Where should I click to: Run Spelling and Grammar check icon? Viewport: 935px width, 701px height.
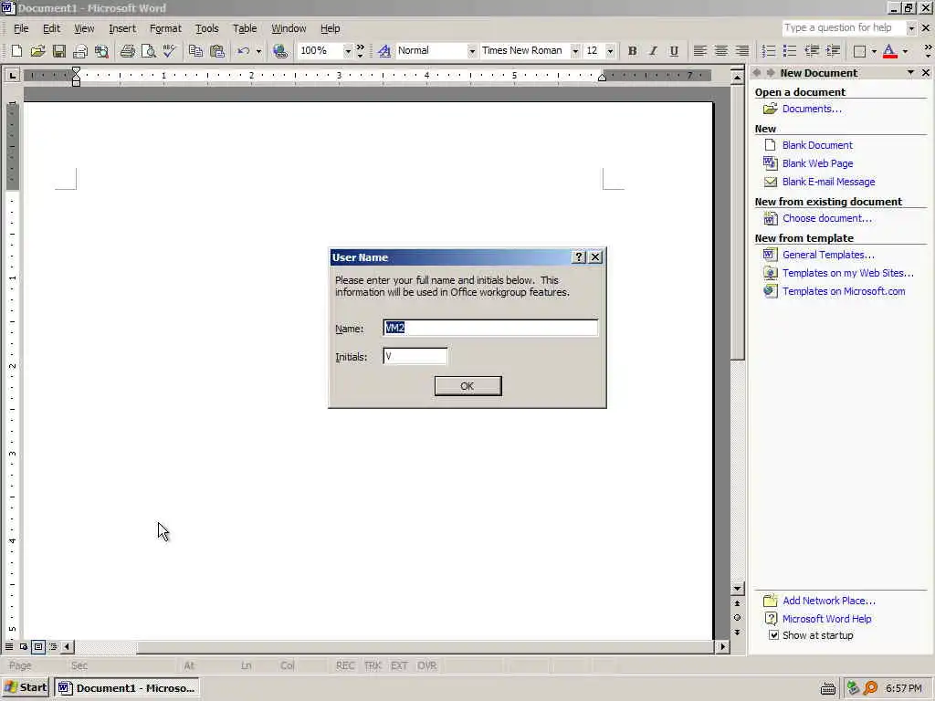click(169, 51)
